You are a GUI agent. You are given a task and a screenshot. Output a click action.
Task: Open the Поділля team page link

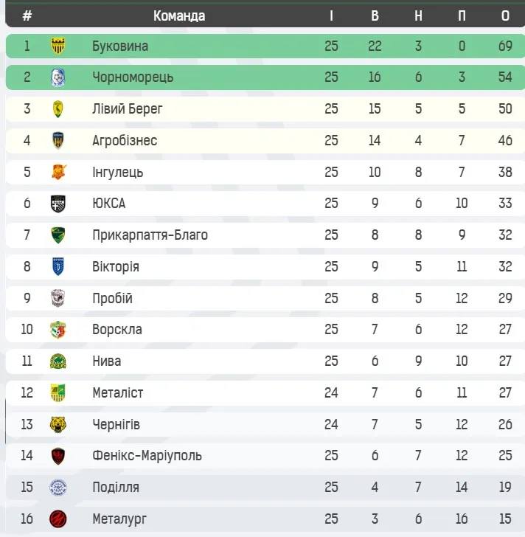coord(116,488)
